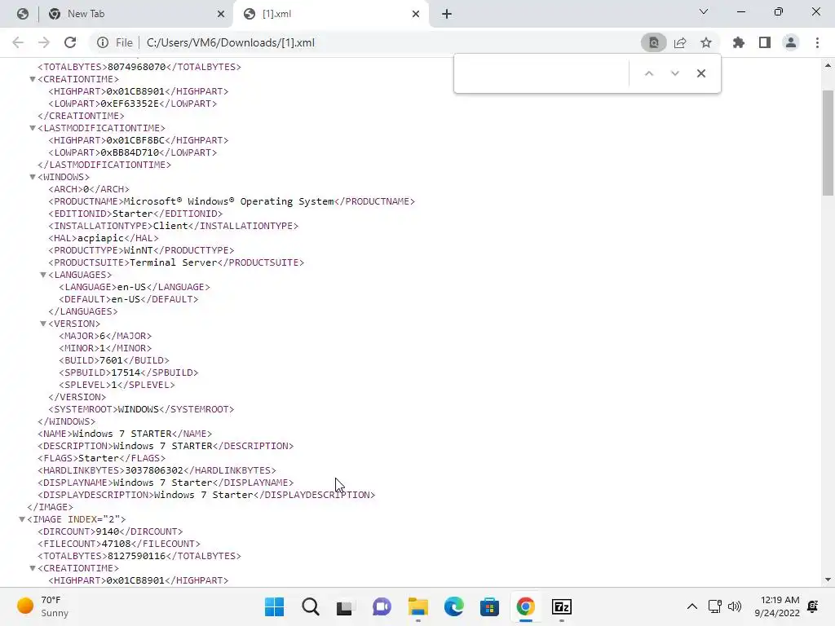Click the PRODUCTNAME Microsoft Windows Operating System line

(x=232, y=202)
